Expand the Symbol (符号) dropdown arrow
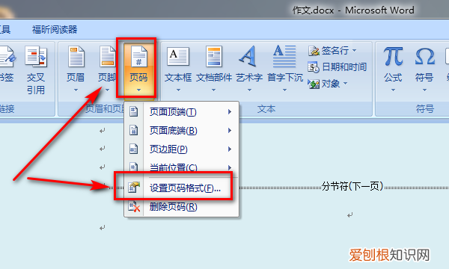This screenshot has height=269, width=449. (x=424, y=90)
